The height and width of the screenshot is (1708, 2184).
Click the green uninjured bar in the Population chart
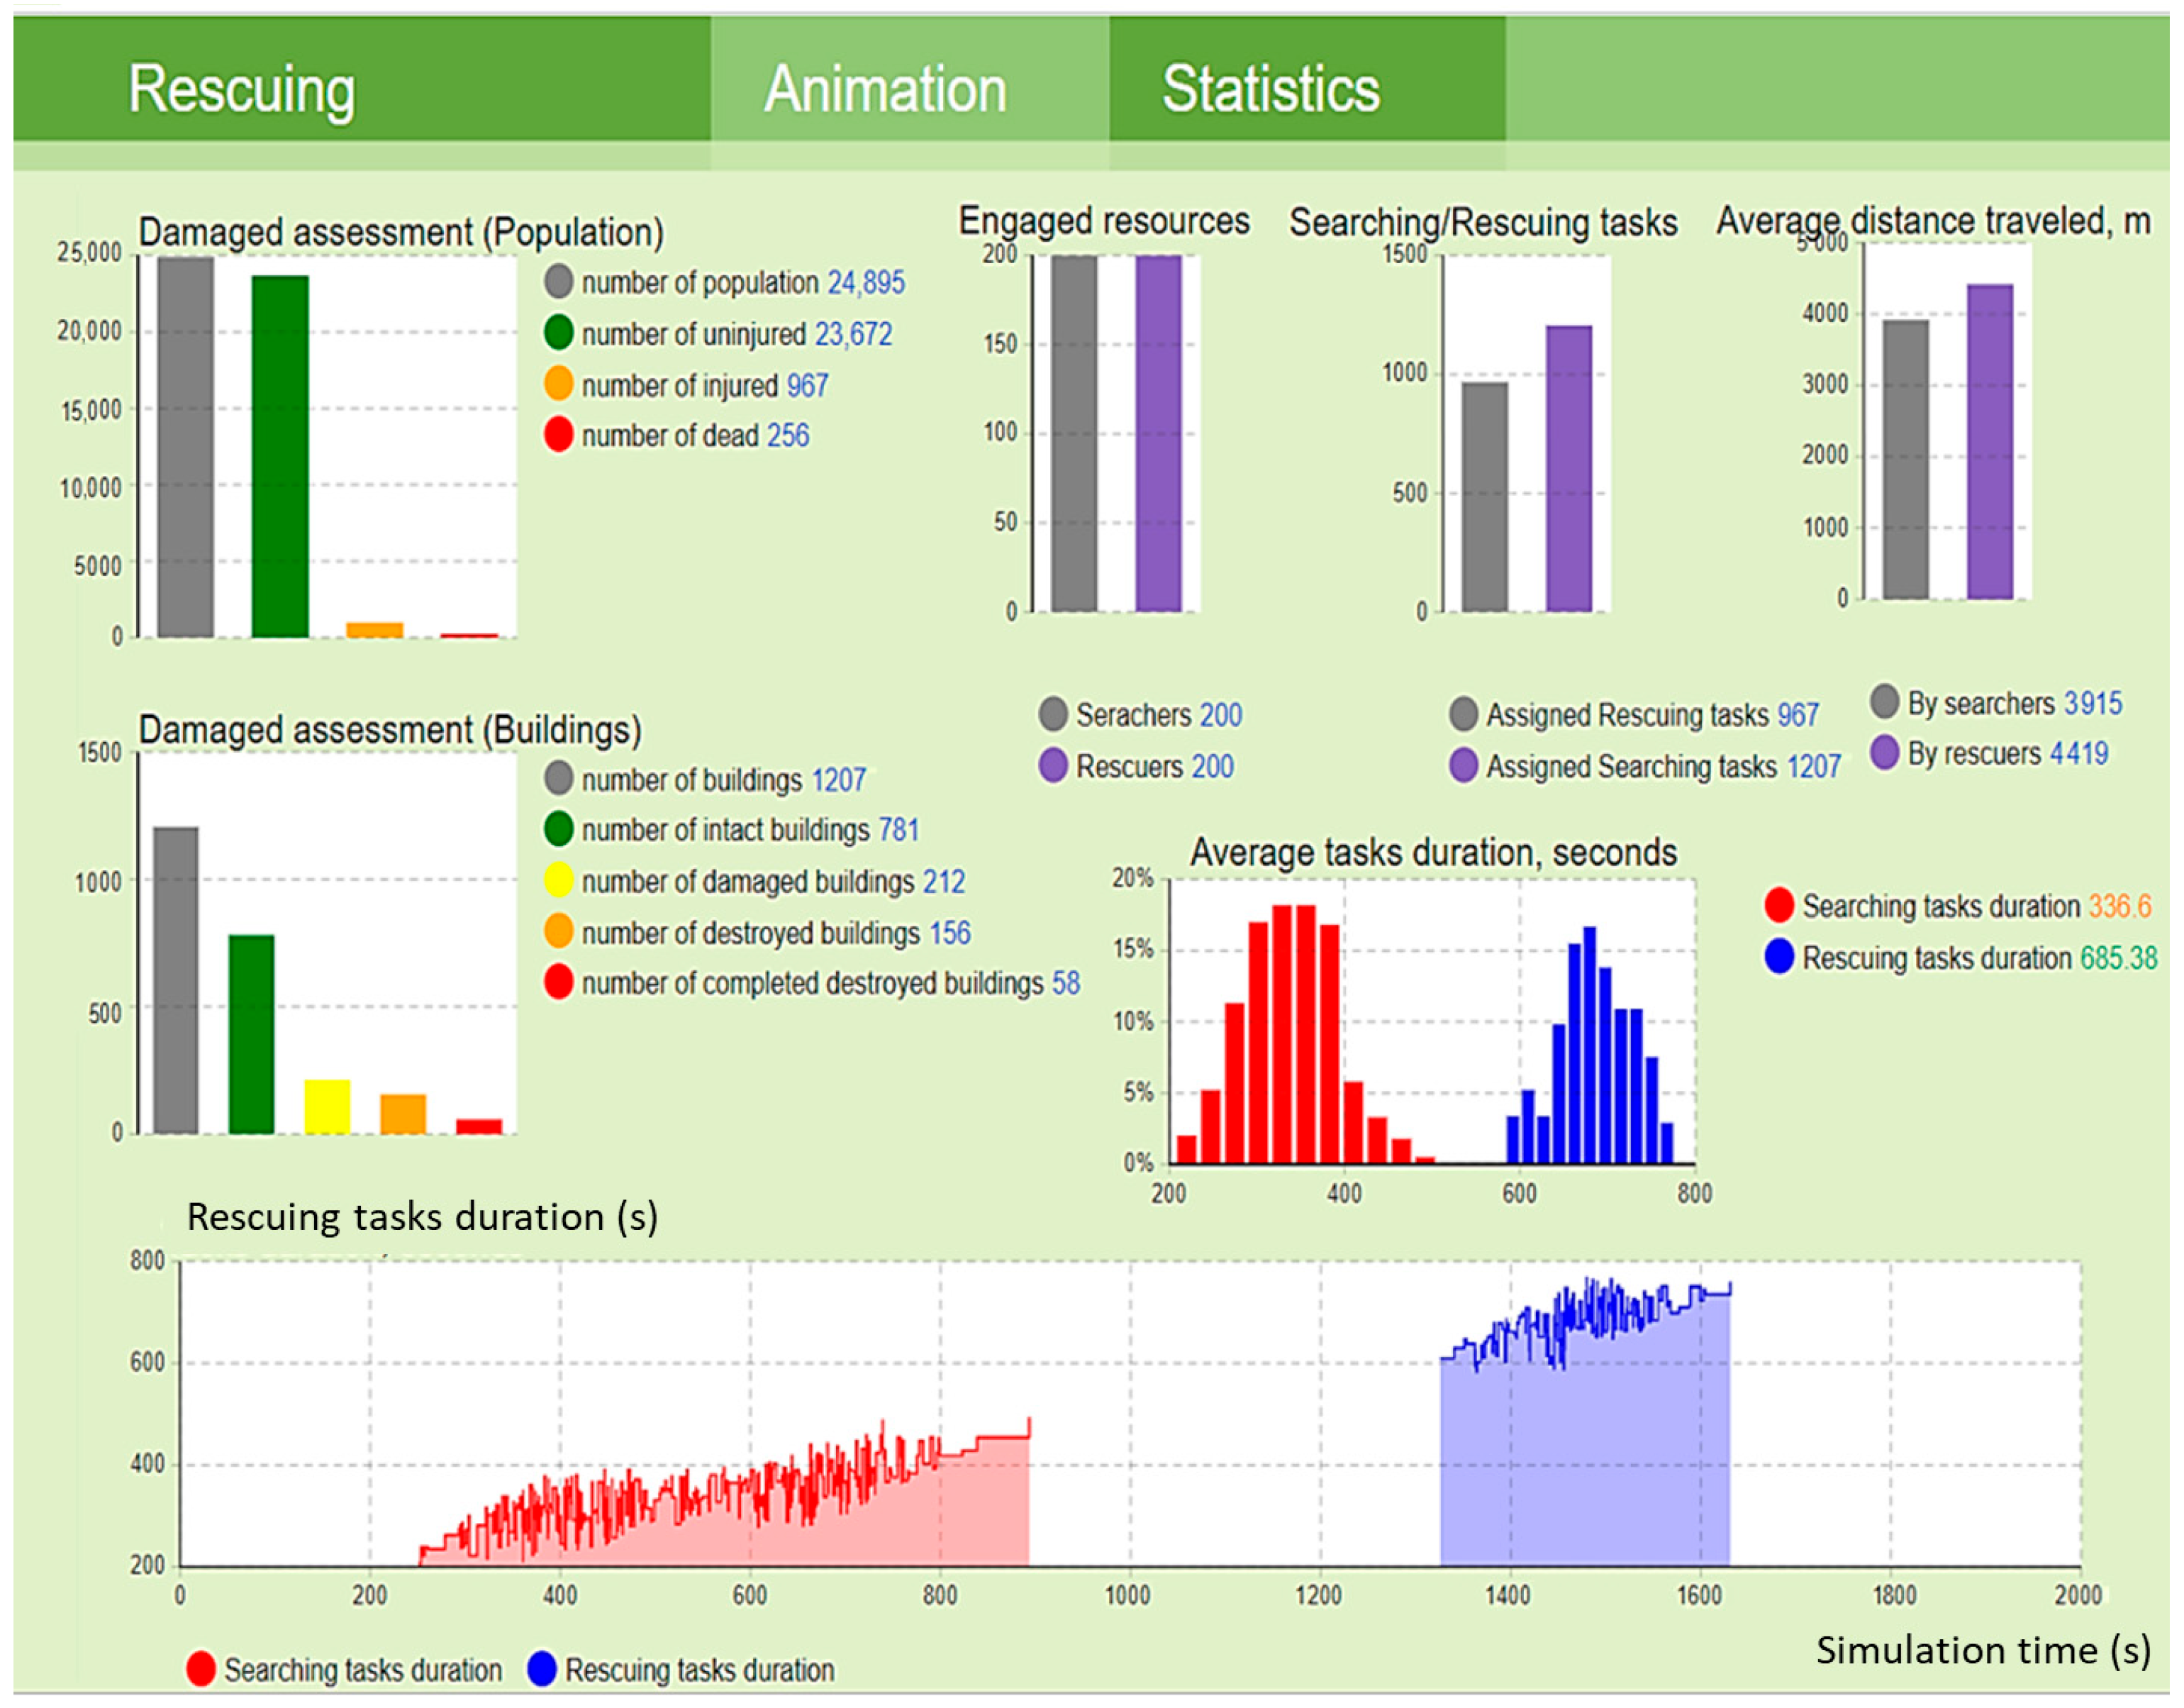(280, 456)
